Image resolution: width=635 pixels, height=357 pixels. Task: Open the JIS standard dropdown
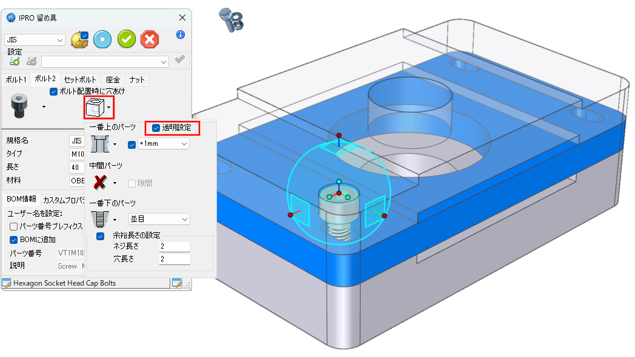35,40
